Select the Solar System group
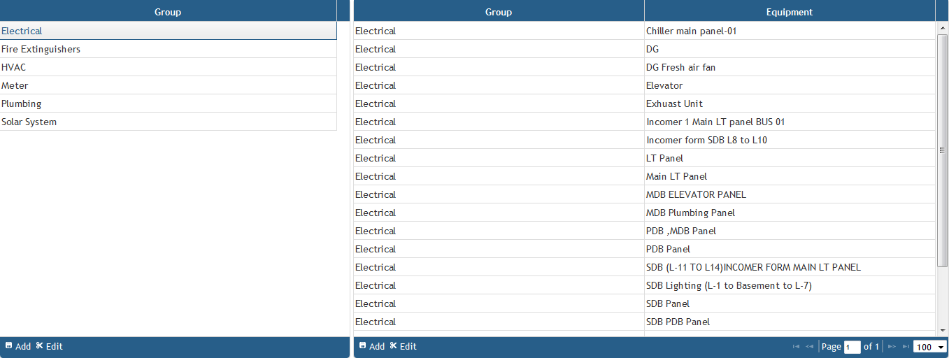This screenshot has width=949, height=358. point(168,122)
